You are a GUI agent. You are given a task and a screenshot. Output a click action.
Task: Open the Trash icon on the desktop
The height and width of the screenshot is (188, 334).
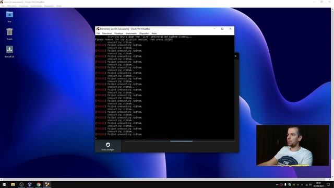9,34
